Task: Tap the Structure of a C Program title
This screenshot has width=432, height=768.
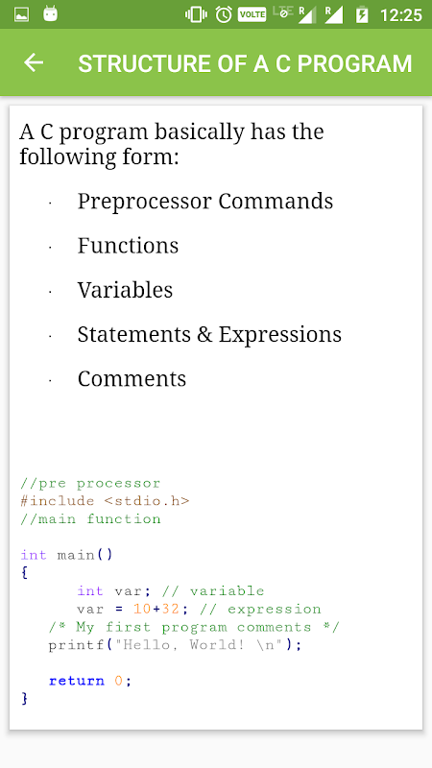Action: tap(245, 63)
